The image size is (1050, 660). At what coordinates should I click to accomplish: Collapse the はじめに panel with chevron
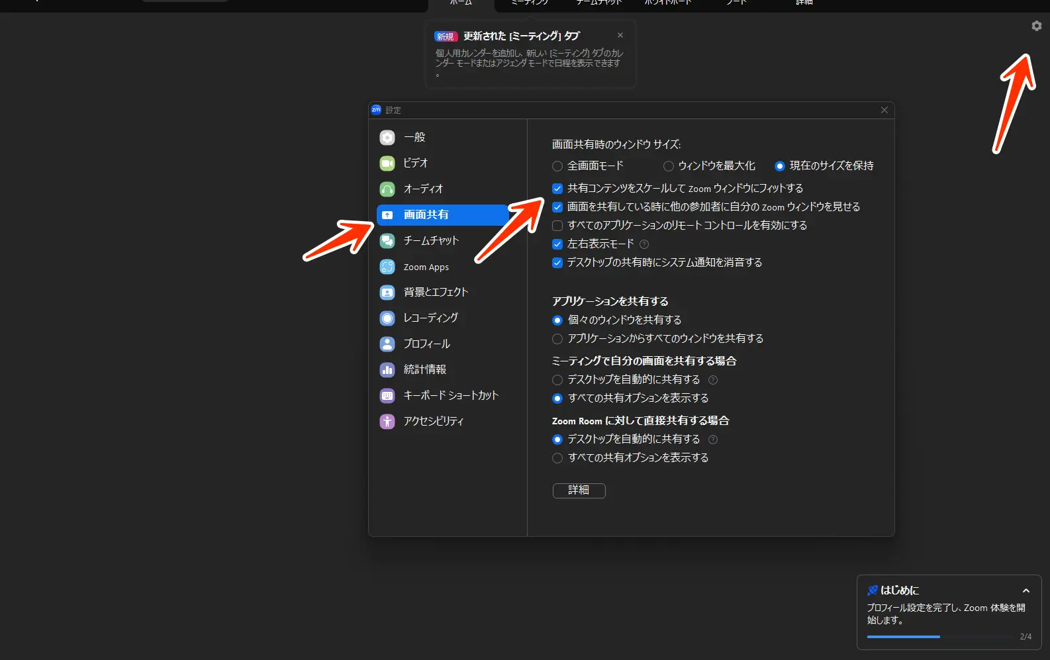tap(1026, 590)
